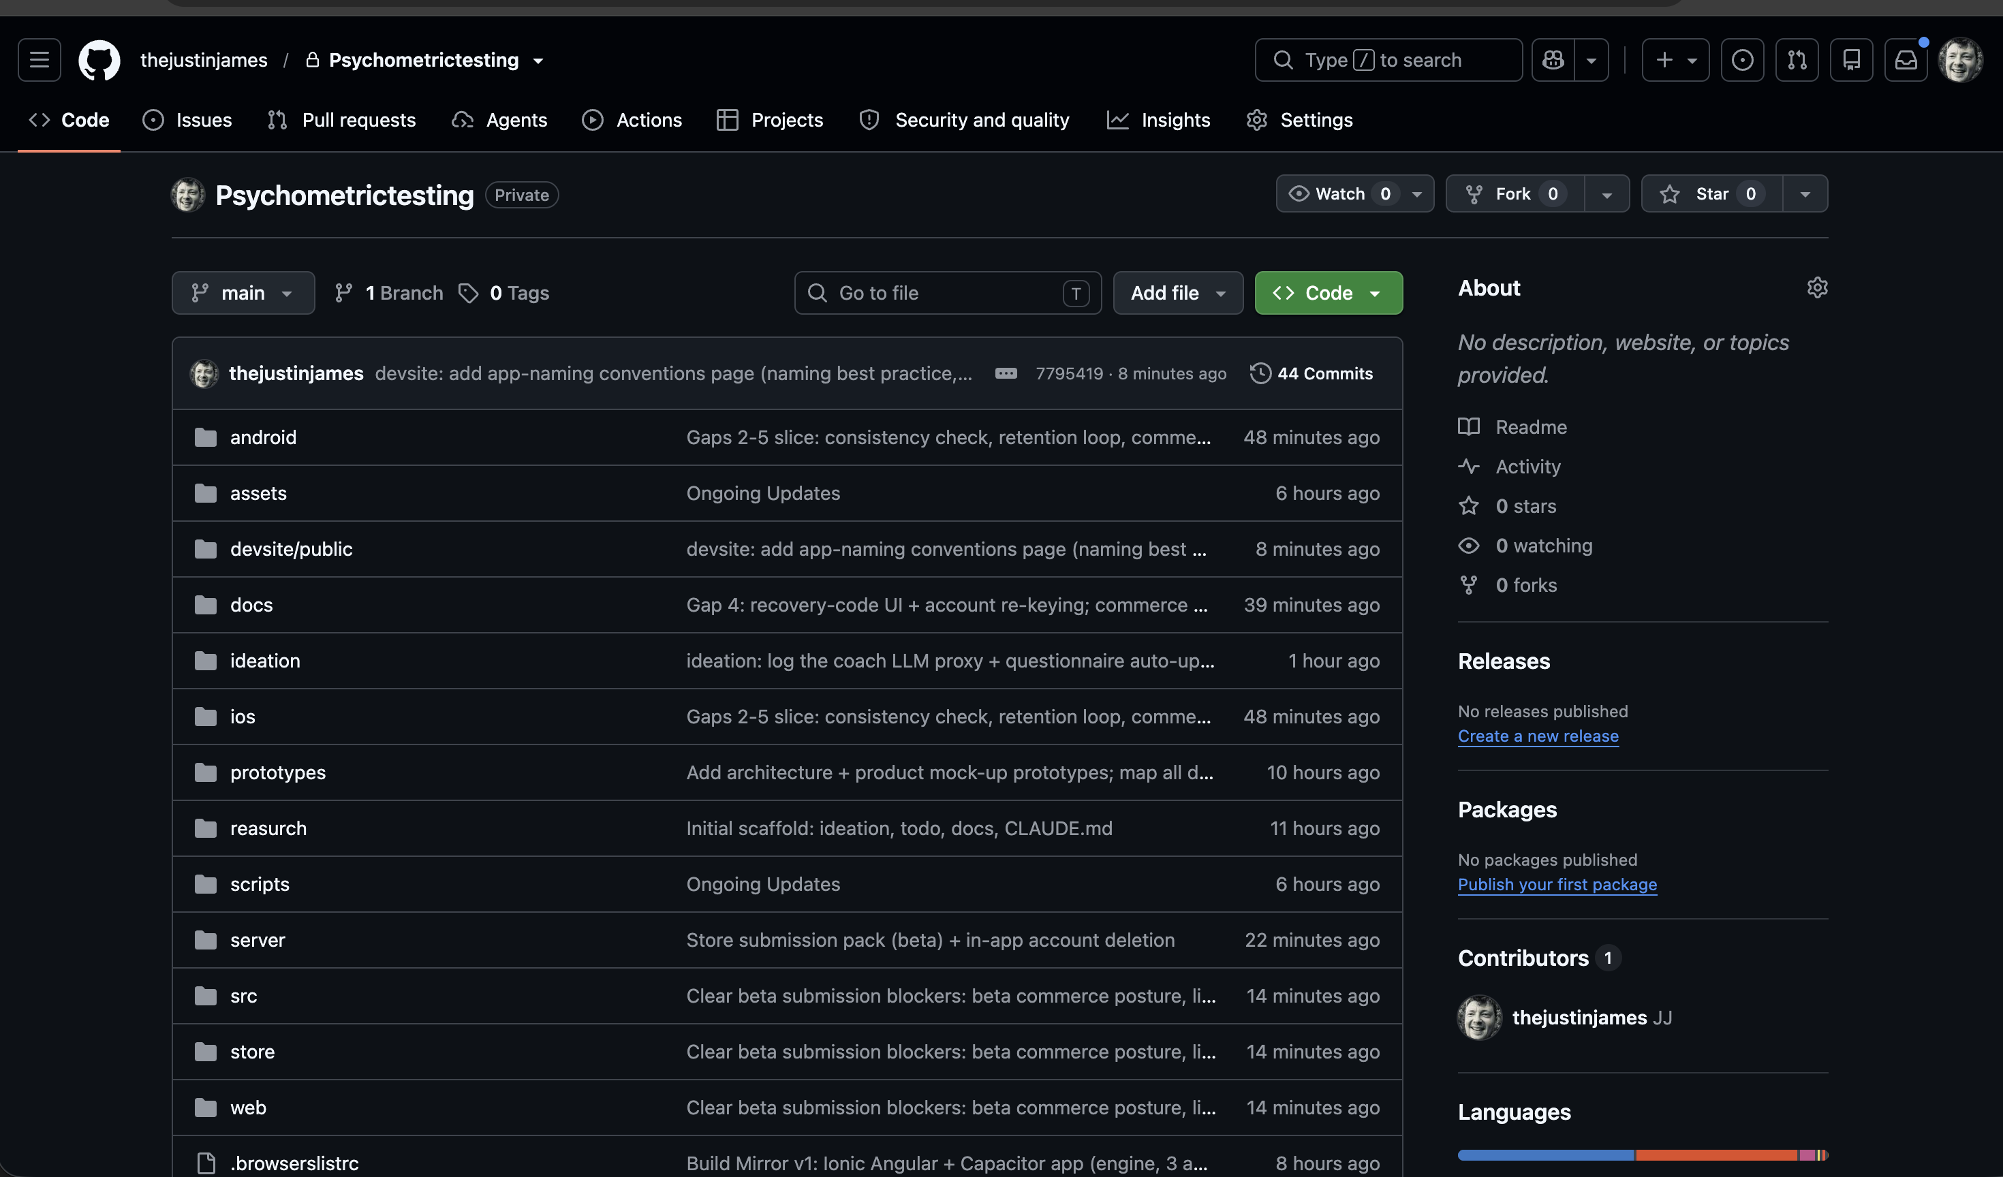
Task: Expand the commit message ellipsis button
Action: [x=1006, y=373]
